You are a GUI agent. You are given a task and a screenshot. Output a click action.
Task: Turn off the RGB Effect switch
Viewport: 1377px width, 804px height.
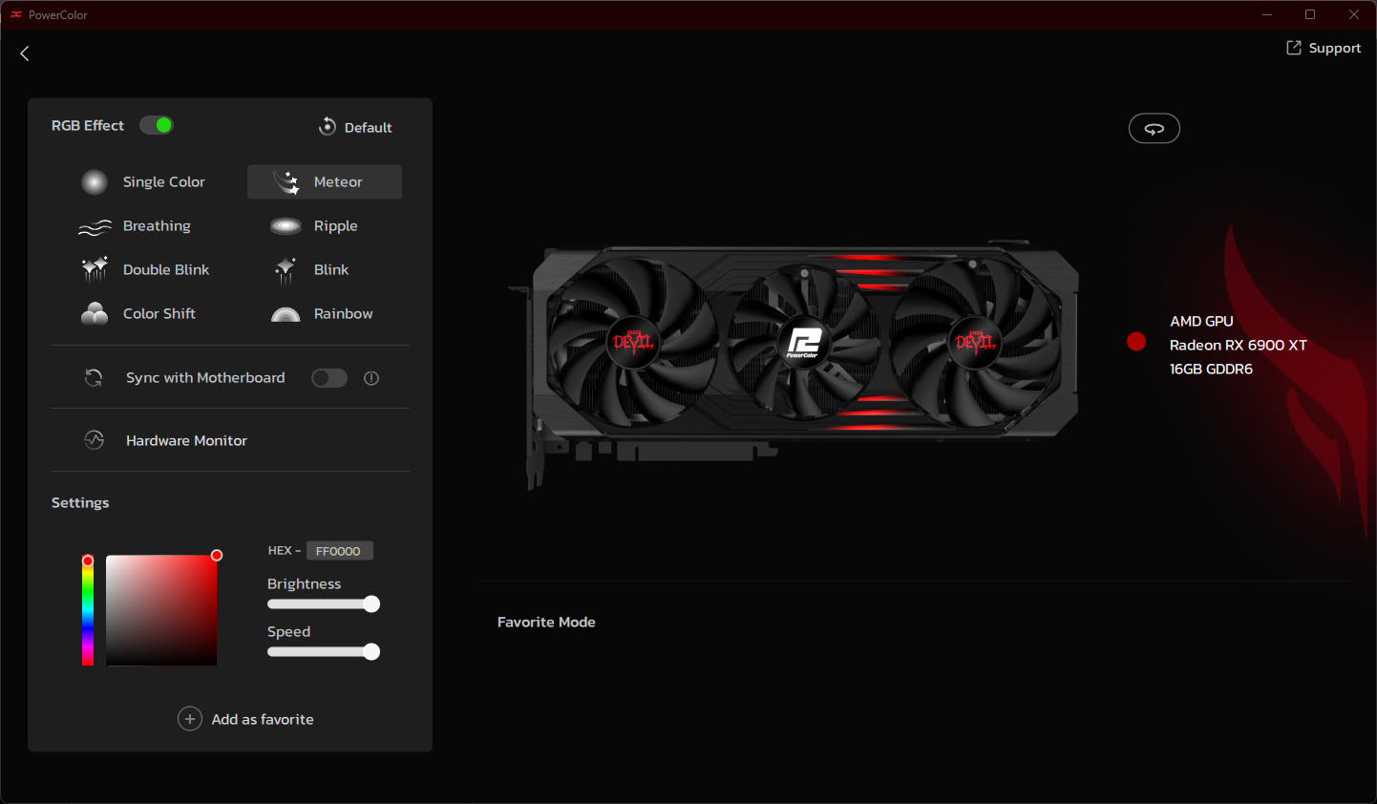click(157, 125)
